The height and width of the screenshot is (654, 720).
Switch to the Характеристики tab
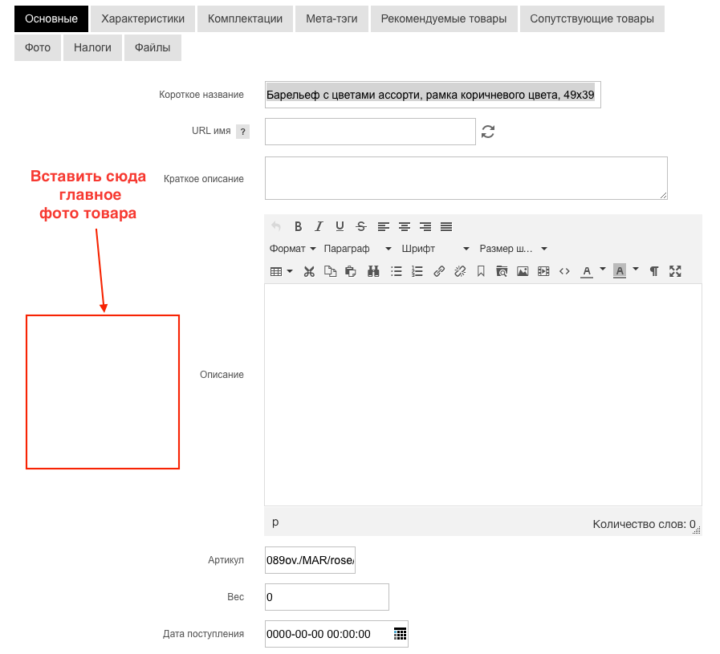pyautogui.click(x=143, y=18)
